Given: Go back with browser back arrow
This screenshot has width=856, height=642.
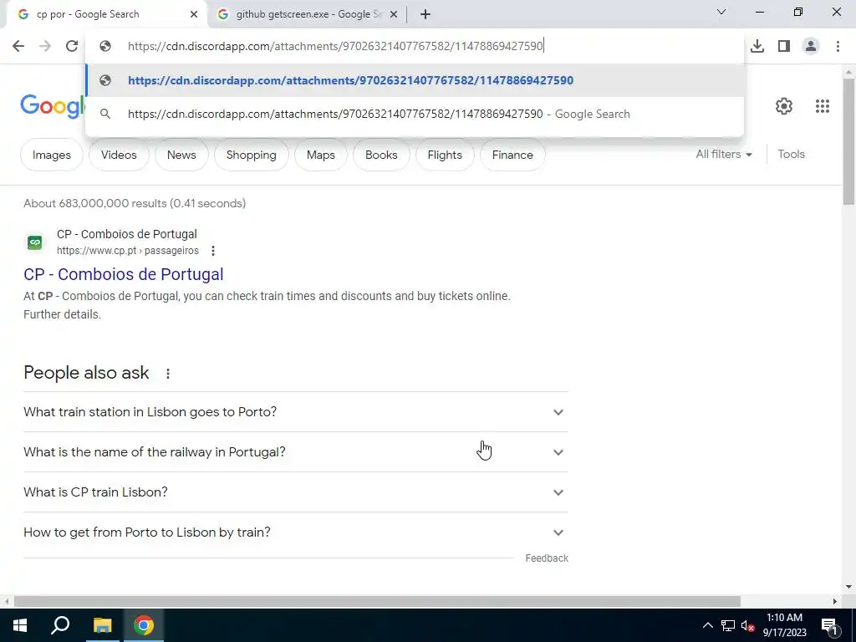Looking at the screenshot, I should [18, 46].
